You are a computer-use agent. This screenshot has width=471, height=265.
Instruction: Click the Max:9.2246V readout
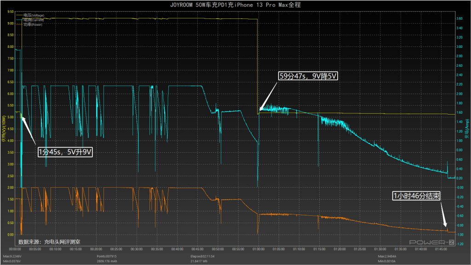click(x=12, y=256)
